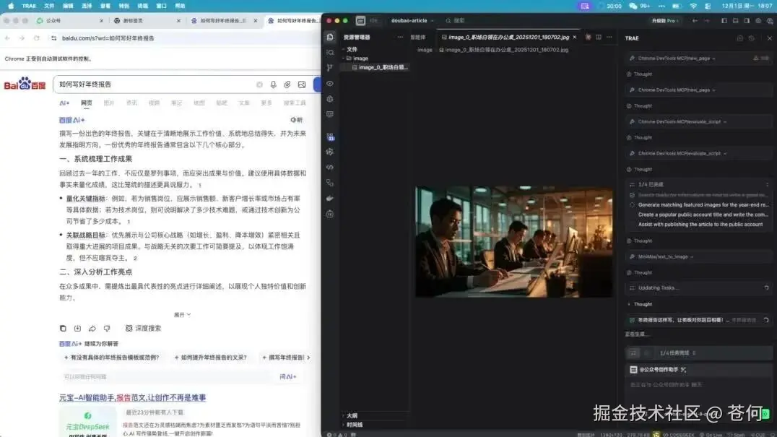This screenshot has width=777, height=437.
Task: Click the listen speaker button in baidu AI answer
Action: (x=296, y=120)
